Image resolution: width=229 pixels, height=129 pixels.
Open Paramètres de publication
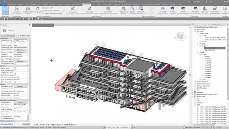pos(163,10)
